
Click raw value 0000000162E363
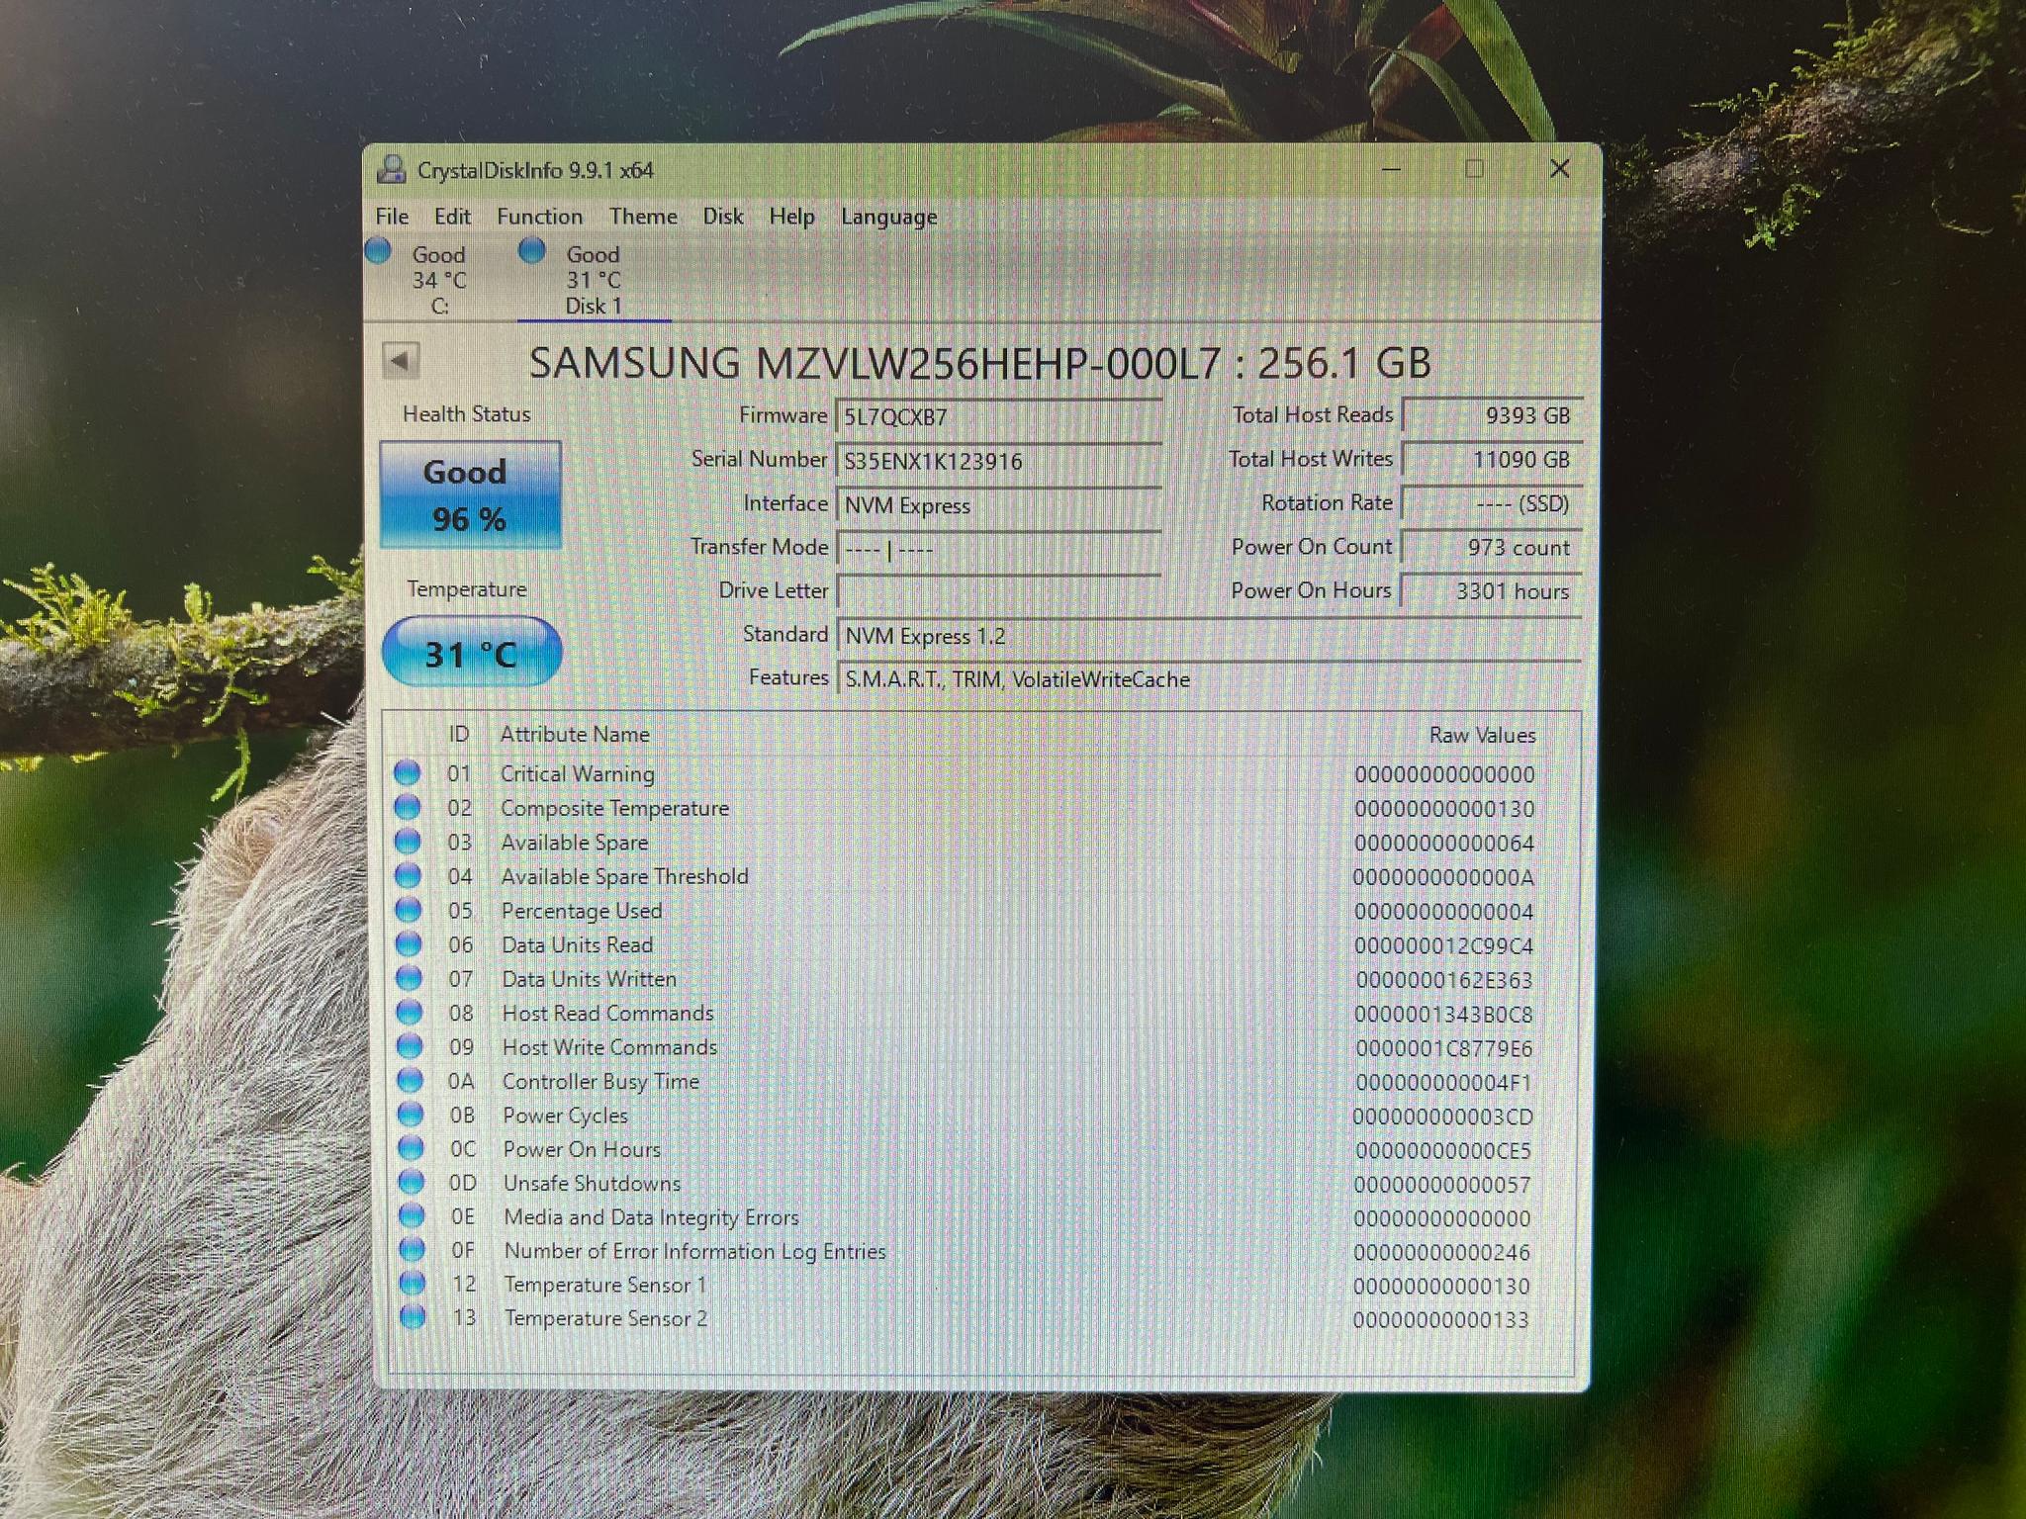point(1443,980)
